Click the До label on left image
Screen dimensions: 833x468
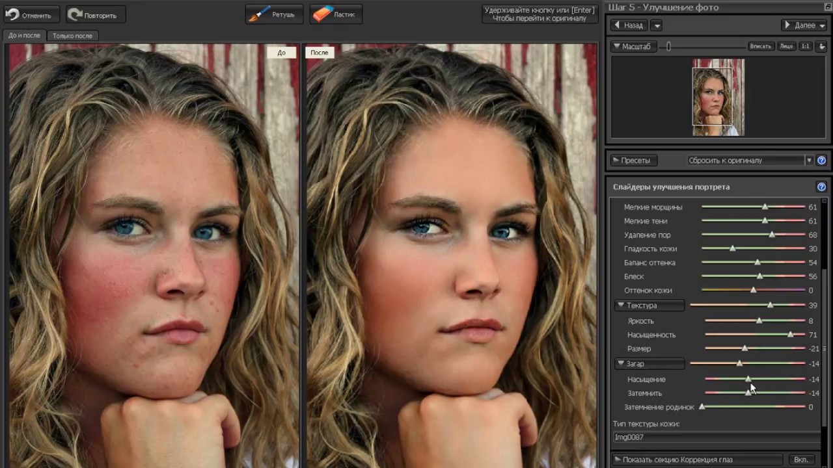tap(281, 53)
